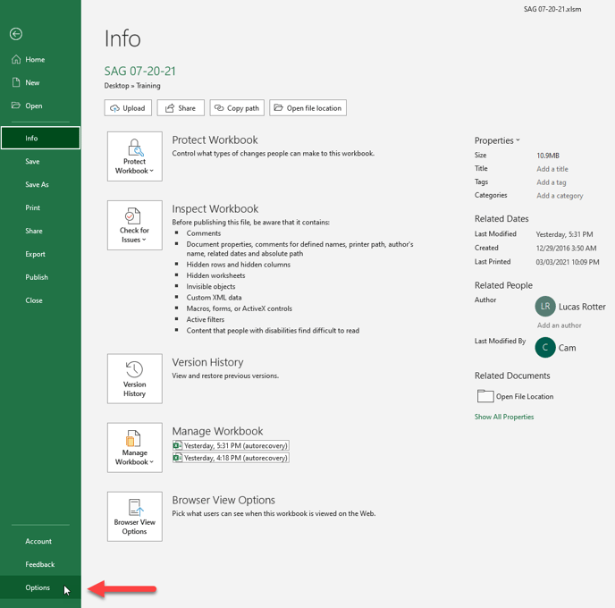Click Open file location button
This screenshot has width=615, height=608.
[307, 108]
